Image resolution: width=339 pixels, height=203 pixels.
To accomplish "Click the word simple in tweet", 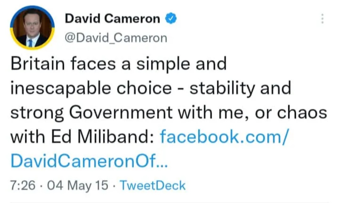I will 163,64.
